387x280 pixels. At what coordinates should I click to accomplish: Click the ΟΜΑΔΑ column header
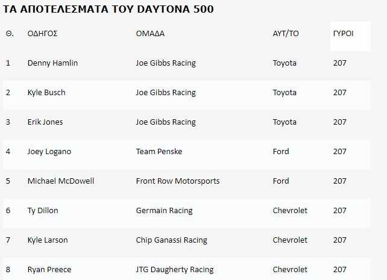[x=150, y=34]
